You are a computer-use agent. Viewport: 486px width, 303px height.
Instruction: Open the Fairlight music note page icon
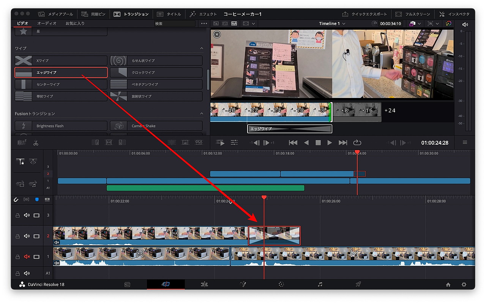320,284
